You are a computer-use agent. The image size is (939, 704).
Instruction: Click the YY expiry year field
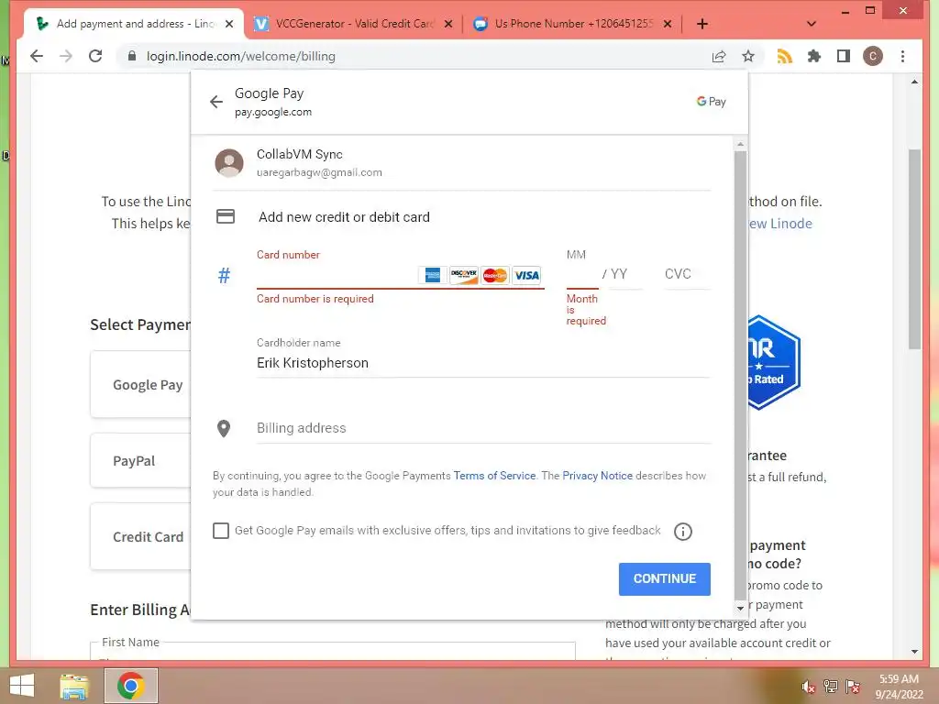coord(626,275)
